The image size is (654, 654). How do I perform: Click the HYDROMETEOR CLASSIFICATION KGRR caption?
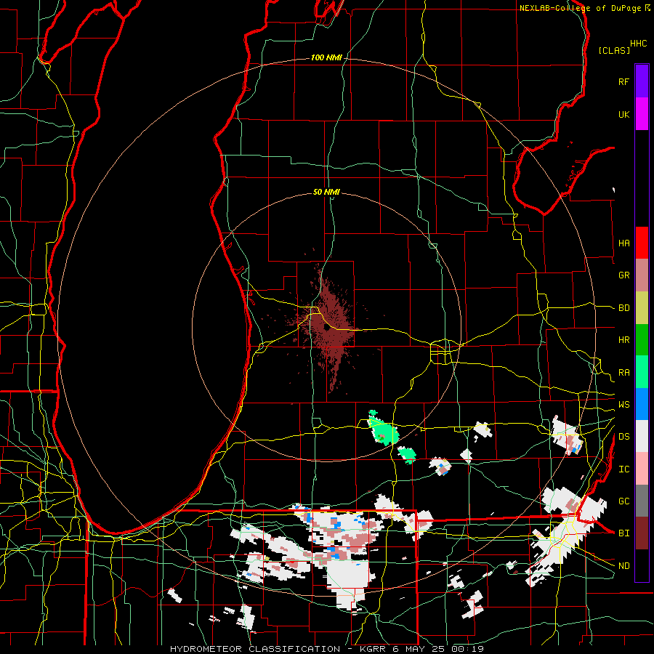326,649
